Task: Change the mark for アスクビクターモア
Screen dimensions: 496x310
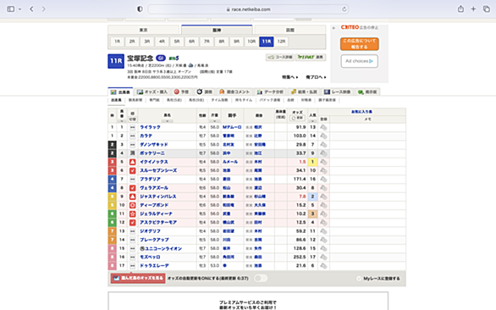Action: point(133,223)
